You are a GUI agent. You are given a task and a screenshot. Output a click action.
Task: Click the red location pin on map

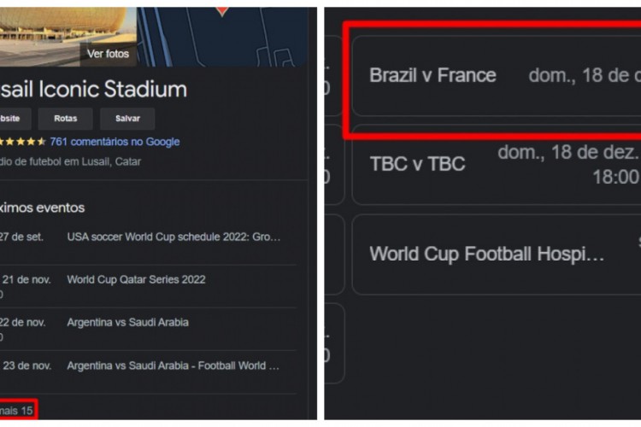tap(222, 9)
